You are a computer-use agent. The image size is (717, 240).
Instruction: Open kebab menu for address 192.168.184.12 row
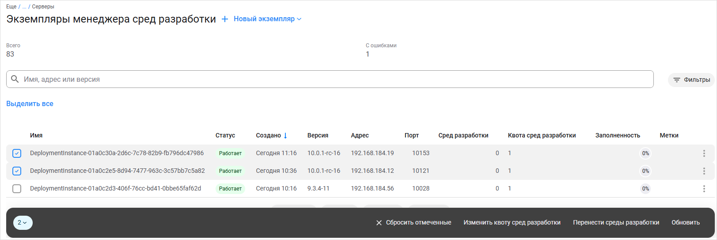click(704, 171)
